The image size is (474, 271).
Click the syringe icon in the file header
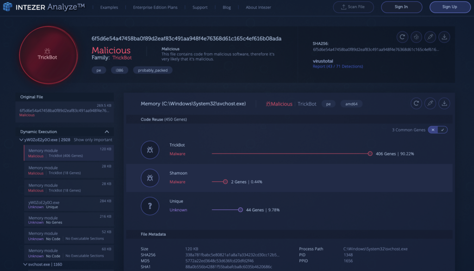click(430, 37)
